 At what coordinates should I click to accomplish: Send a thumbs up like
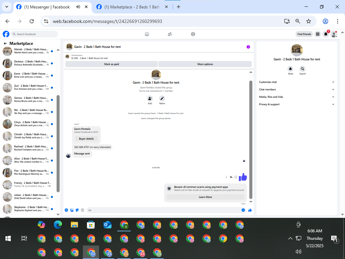[250, 210]
